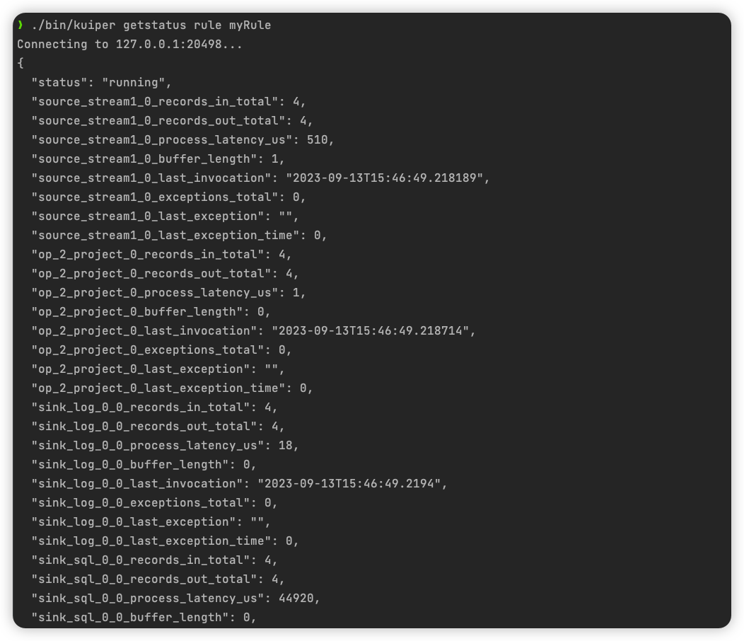This screenshot has width=744, height=641.
Task: Click the opening curly brace
Action: (21, 63)
